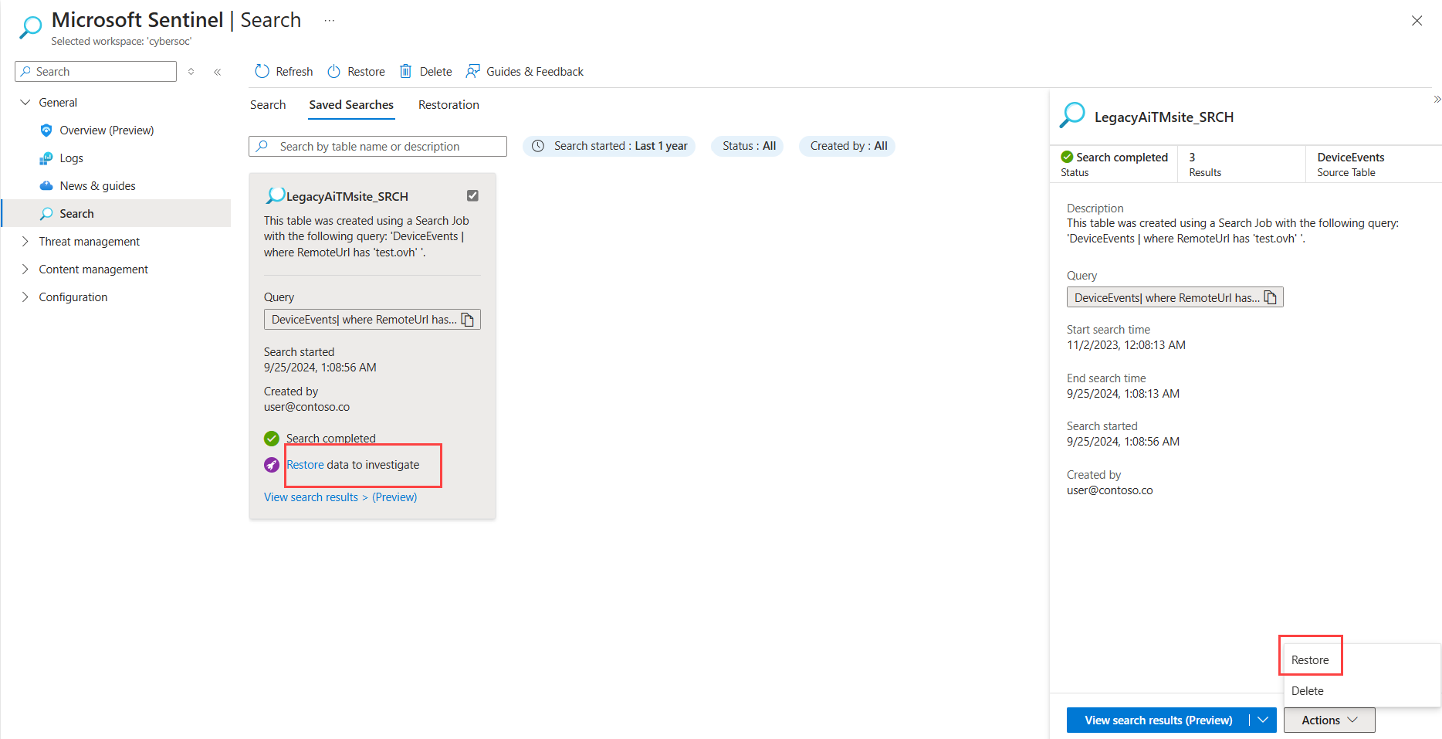Switch to the Restoration tab

[x=448, y=104]
